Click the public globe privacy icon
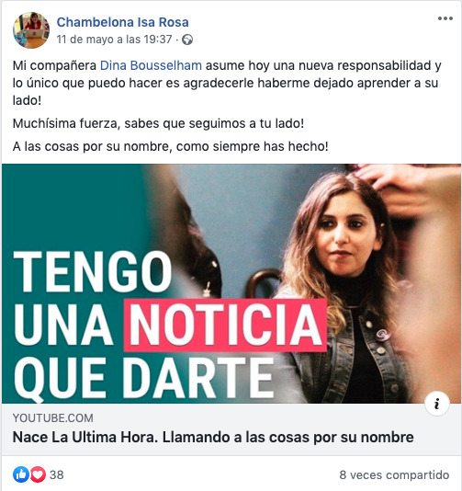Viewport: 462px width, 491px height. point(187,40)
